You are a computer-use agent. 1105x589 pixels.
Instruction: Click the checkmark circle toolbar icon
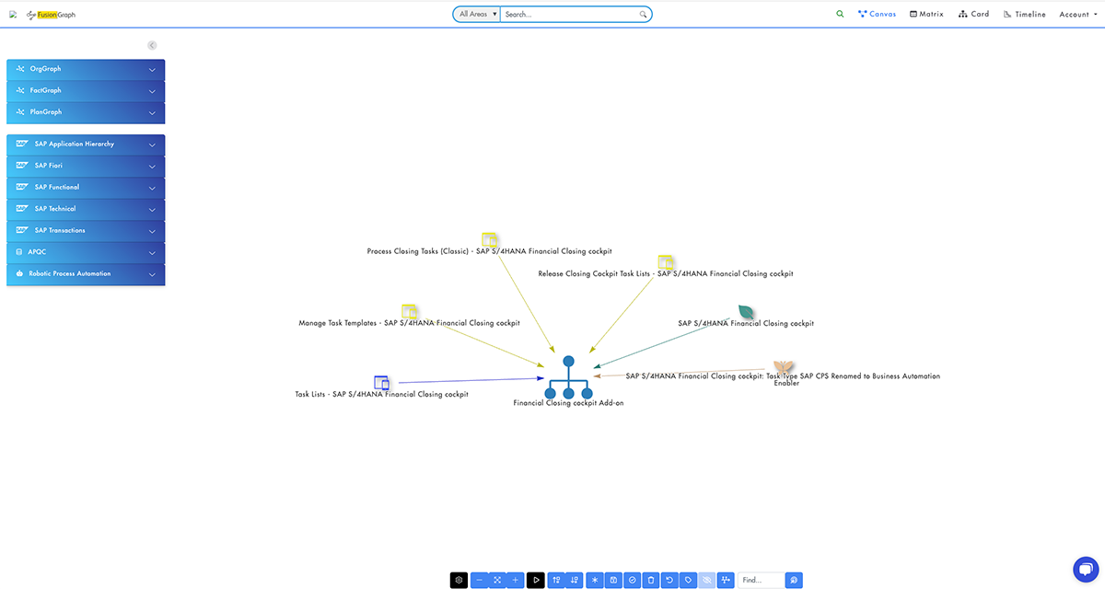(x=632, y=580)
